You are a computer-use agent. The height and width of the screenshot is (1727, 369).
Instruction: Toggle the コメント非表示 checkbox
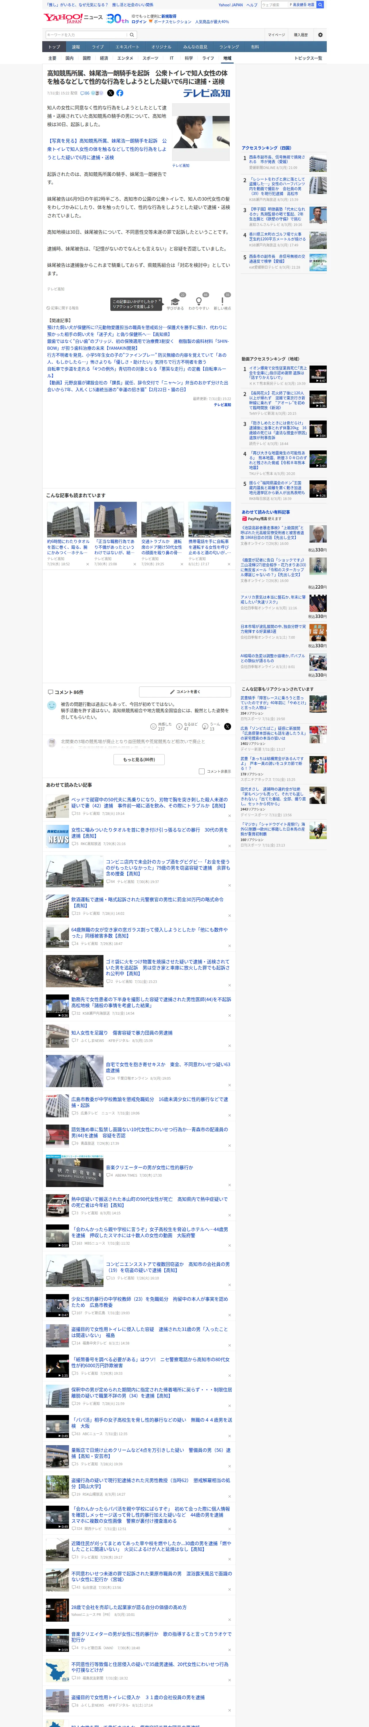click(x=201, y=771)
